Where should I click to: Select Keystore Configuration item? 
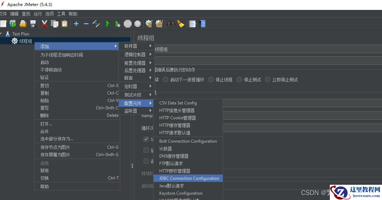point(188,193)
